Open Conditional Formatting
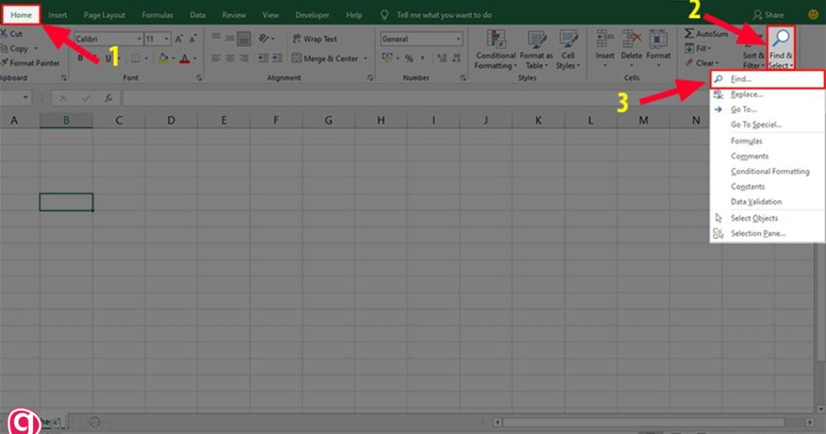 point(494,48)
